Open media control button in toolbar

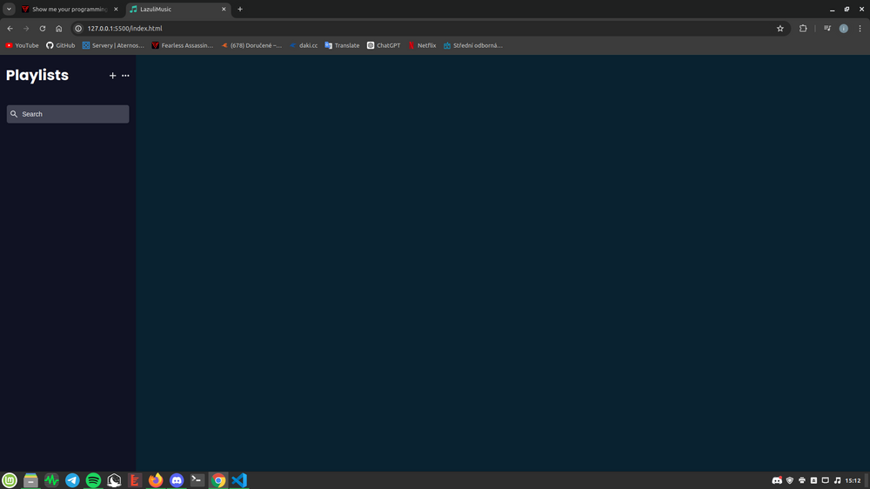point(827,29)
